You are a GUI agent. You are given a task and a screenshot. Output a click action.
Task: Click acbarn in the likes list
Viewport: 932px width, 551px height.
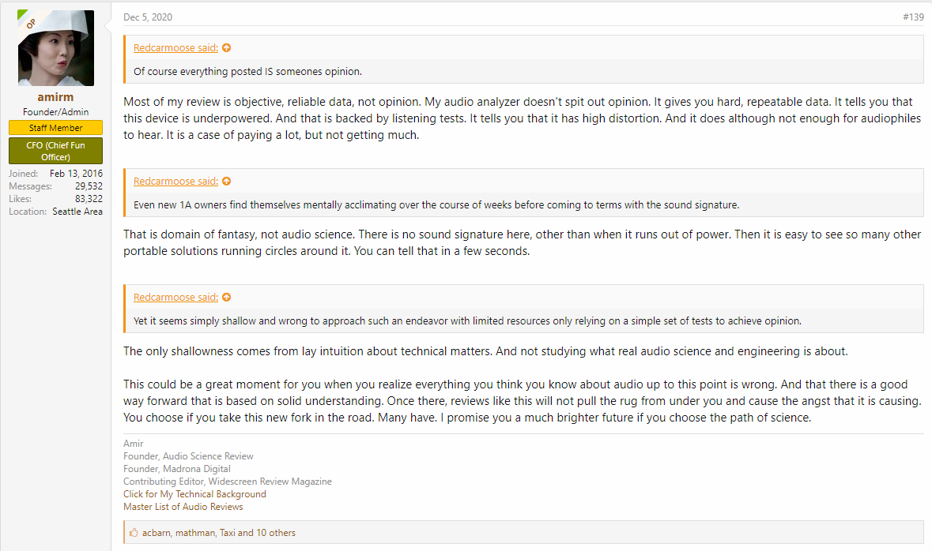(x=157, y=533)
